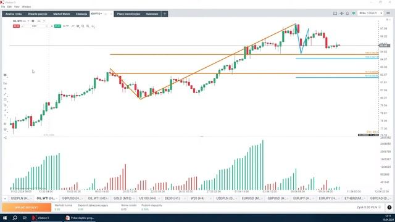395x222 pixels.
Task: Open the Edukacja tab
Action: tap(81, 14)
